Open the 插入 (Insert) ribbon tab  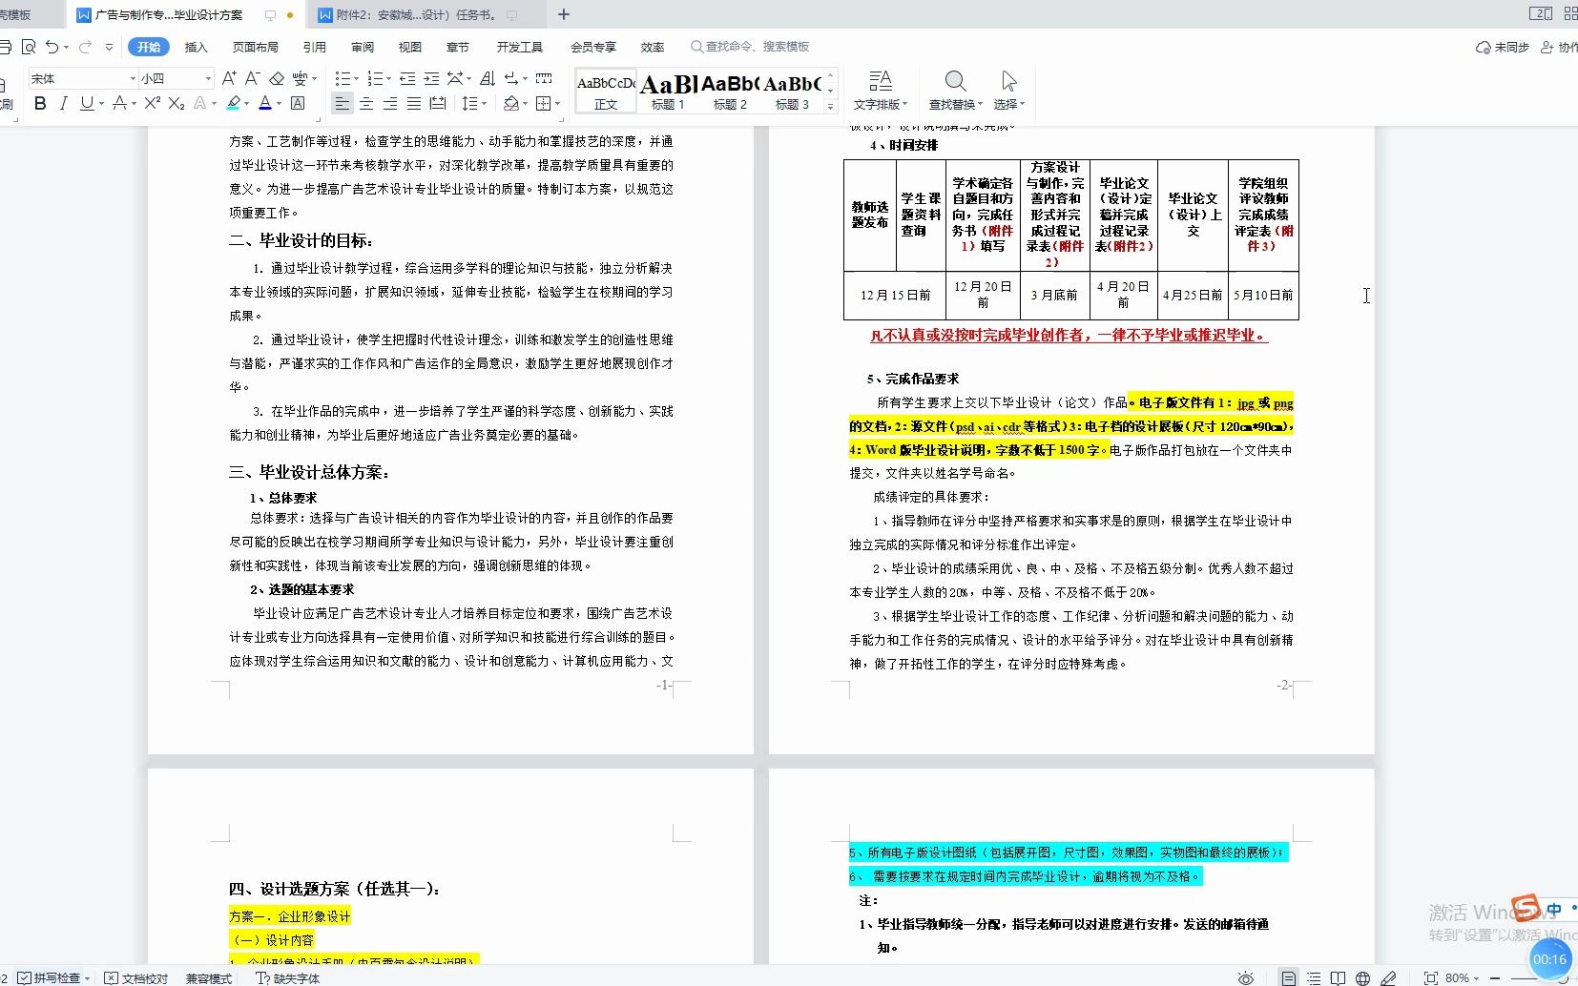coord(196,47)
